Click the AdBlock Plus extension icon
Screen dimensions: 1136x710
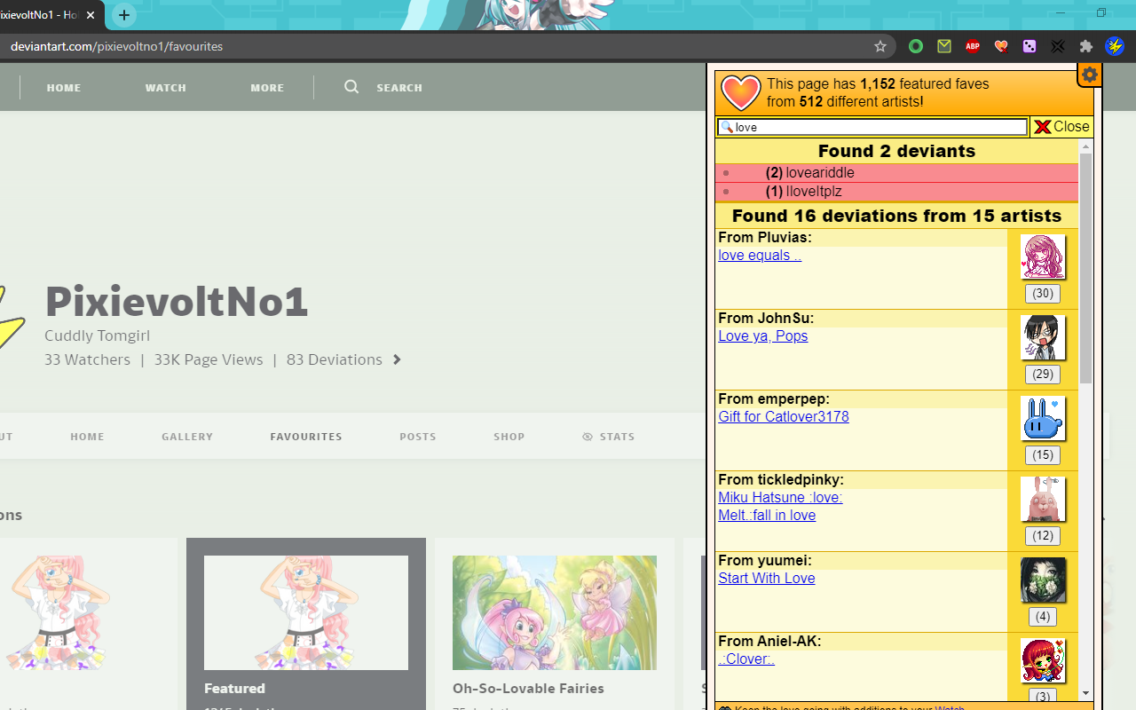(973, 46)
